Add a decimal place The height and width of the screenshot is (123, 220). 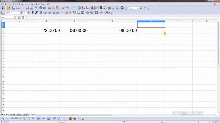78,13
